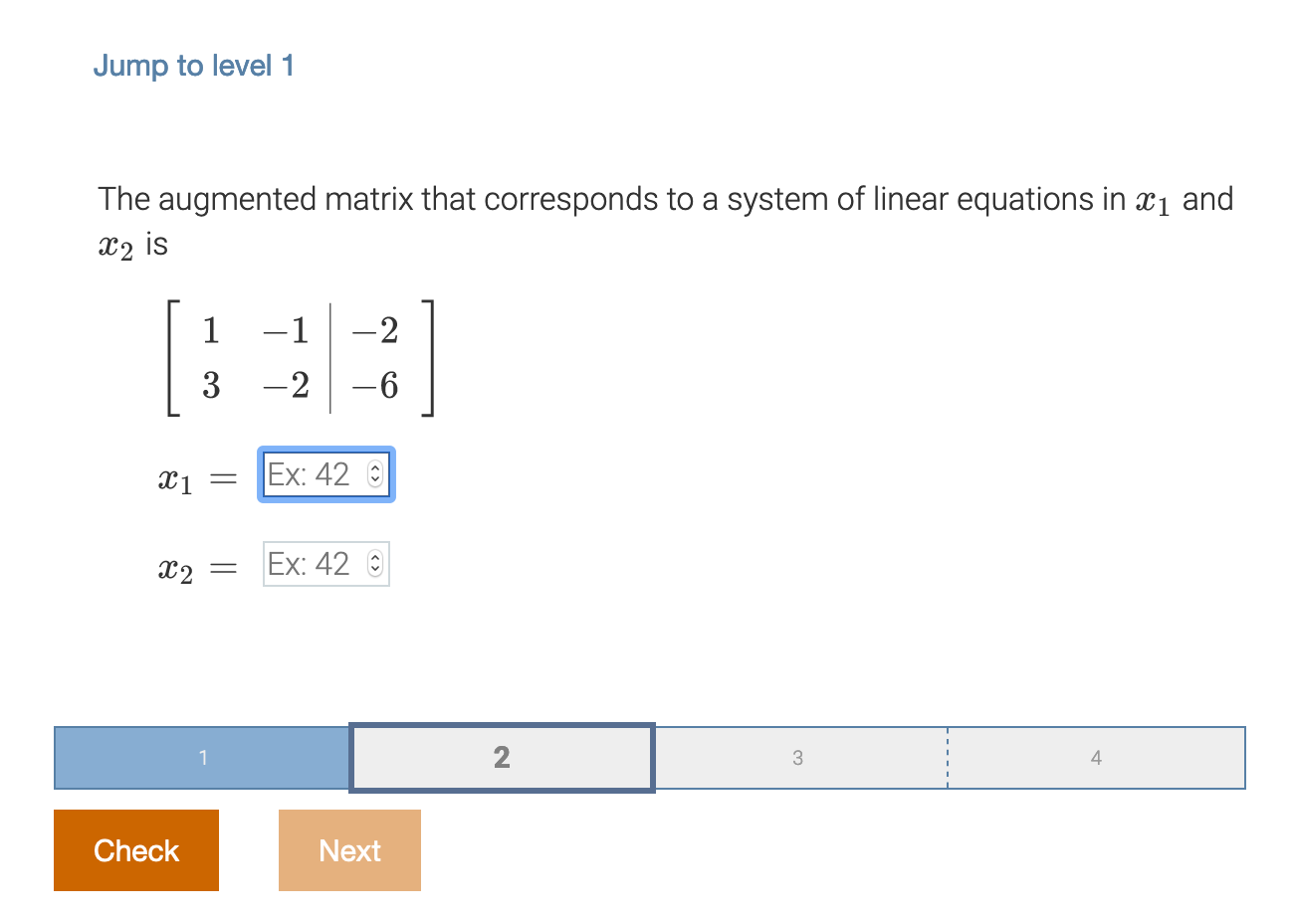Increment x2 using its stepper up arrow

click(x=375, y=559)
